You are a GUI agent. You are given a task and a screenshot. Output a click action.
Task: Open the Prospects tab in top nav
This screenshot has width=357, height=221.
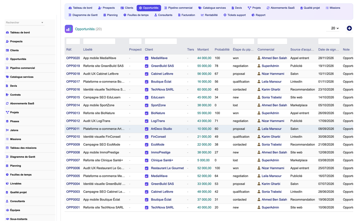click(x=106, y=8)
